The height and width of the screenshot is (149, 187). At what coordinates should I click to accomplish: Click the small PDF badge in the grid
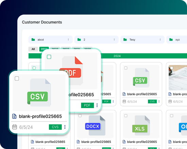(x=106, y=101)
